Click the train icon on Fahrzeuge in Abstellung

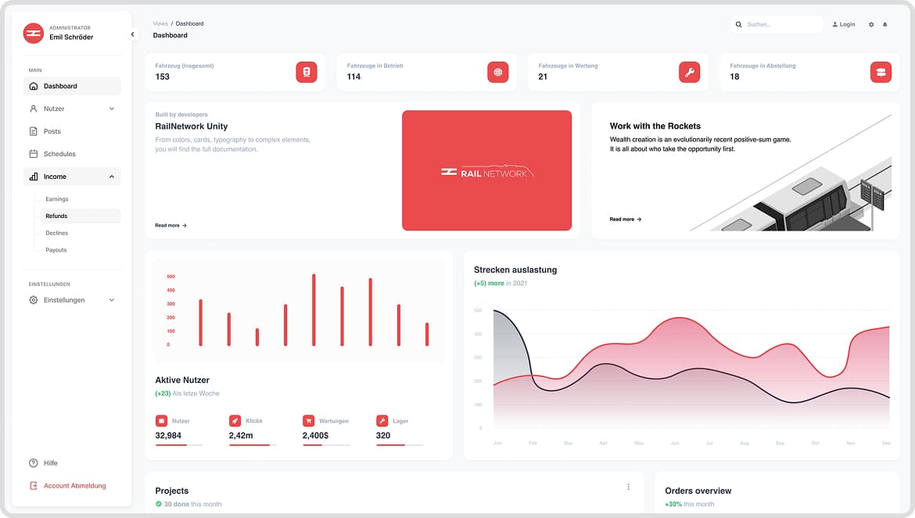coord(881,71)
